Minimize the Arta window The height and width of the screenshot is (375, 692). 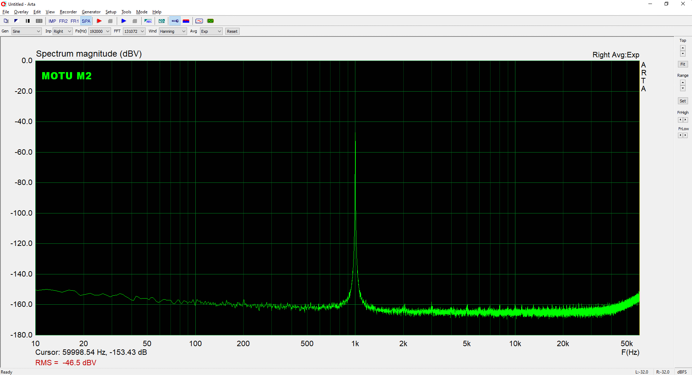[x=650, y=4]
